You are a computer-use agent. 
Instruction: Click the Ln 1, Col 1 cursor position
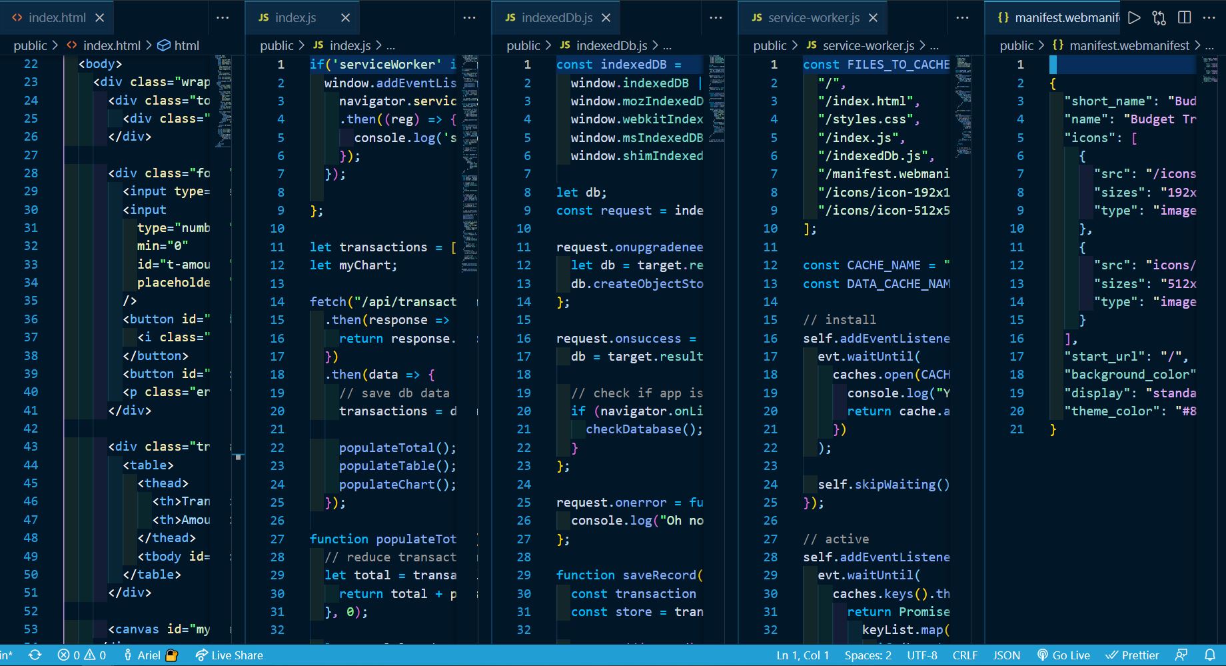pyautogui.click(x=803, y=655)
